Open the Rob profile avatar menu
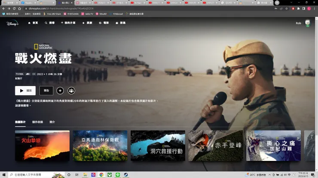 click(x=308, y=23)
